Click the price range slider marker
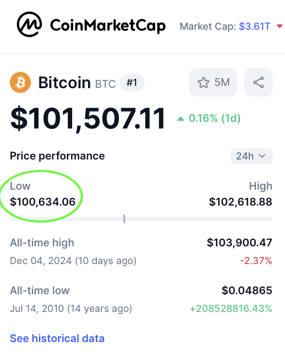Screen dimensions: 285x358 point(124,219)
